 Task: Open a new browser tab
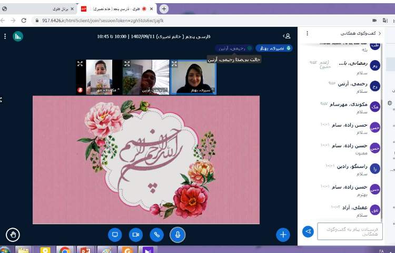point(164,8)
